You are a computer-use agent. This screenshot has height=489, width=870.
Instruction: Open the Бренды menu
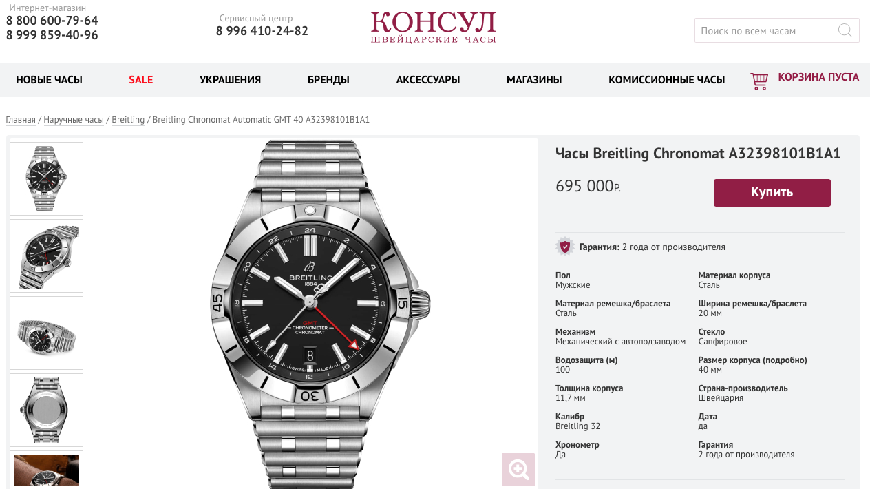pyautogui.click(x=328, y=80)
